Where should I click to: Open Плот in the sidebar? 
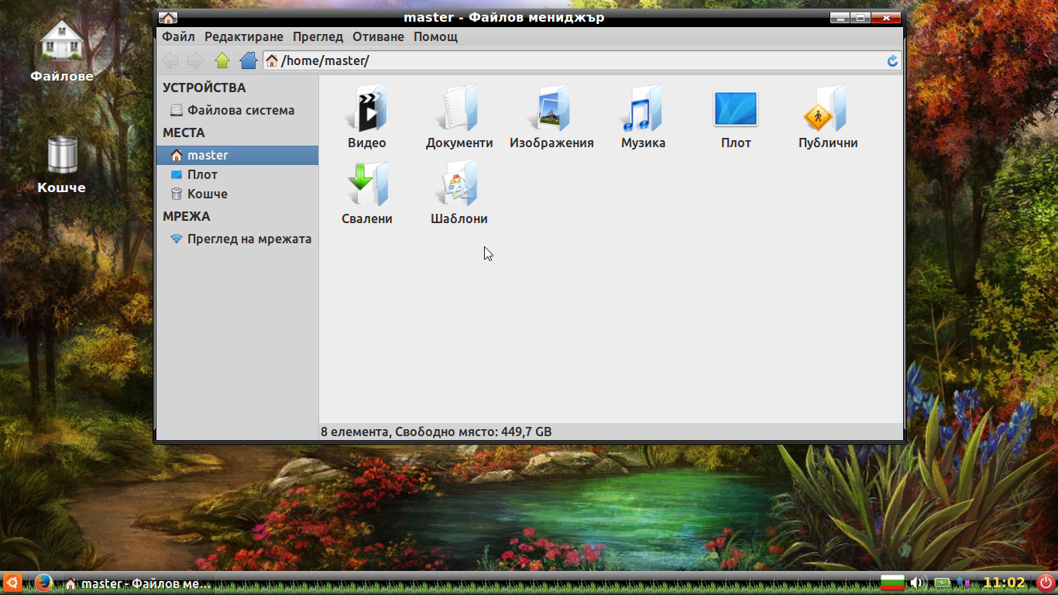pos(237,174)
